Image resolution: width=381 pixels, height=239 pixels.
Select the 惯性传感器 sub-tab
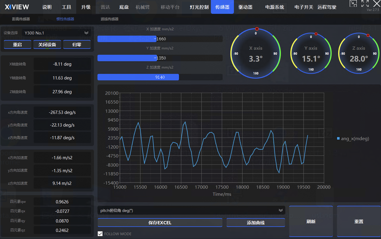coord(65,19)
